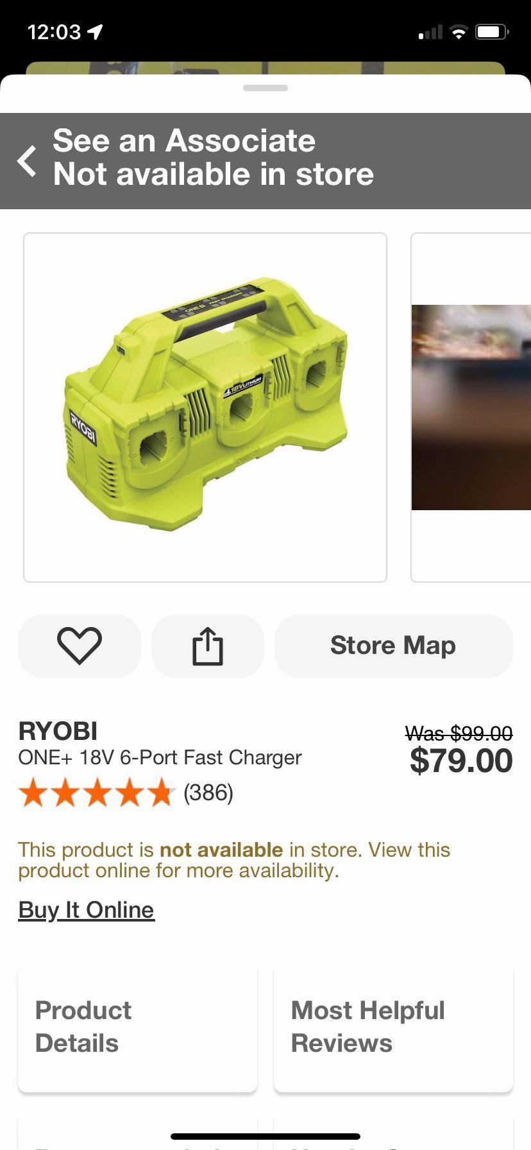Tap the back chevron arrow
This screenshot has height=1150, width=531.
(x=27, y=160)
